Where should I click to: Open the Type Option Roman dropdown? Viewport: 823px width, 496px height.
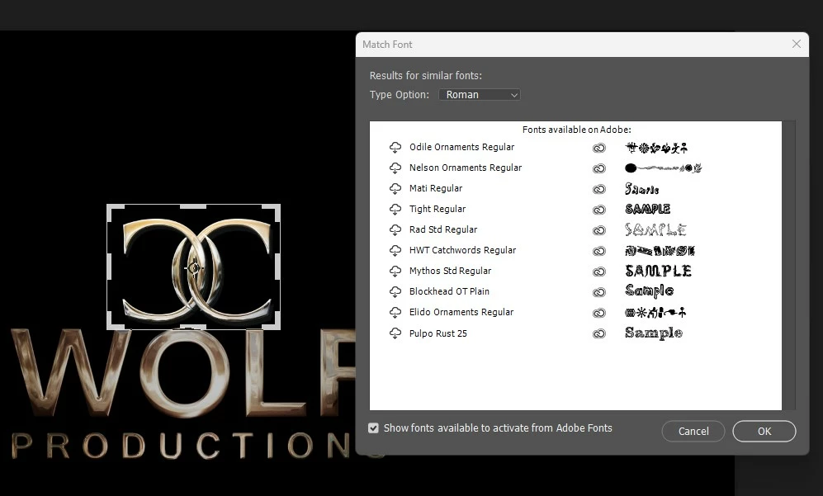[480, 94]
